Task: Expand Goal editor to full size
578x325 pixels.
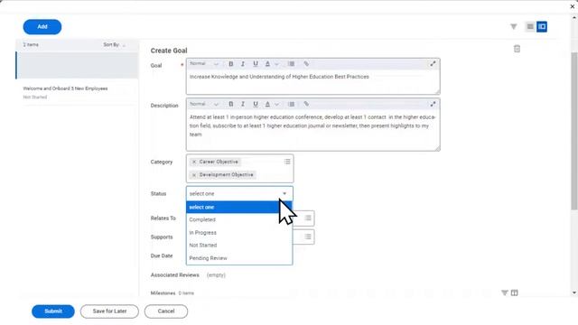Action: 433,64
